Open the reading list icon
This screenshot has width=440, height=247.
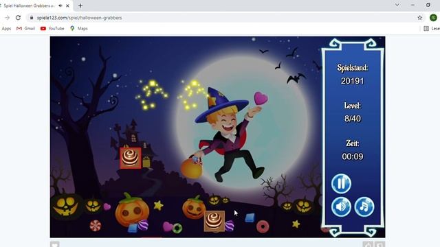click(426, 29)
